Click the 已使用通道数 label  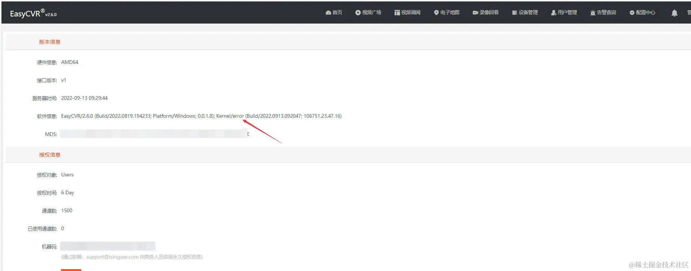[x=42, y=229]
